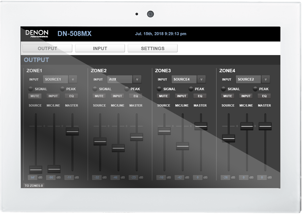Click ZONE2 MIC/LINE fader knob
302x215 pixels.
118,148
